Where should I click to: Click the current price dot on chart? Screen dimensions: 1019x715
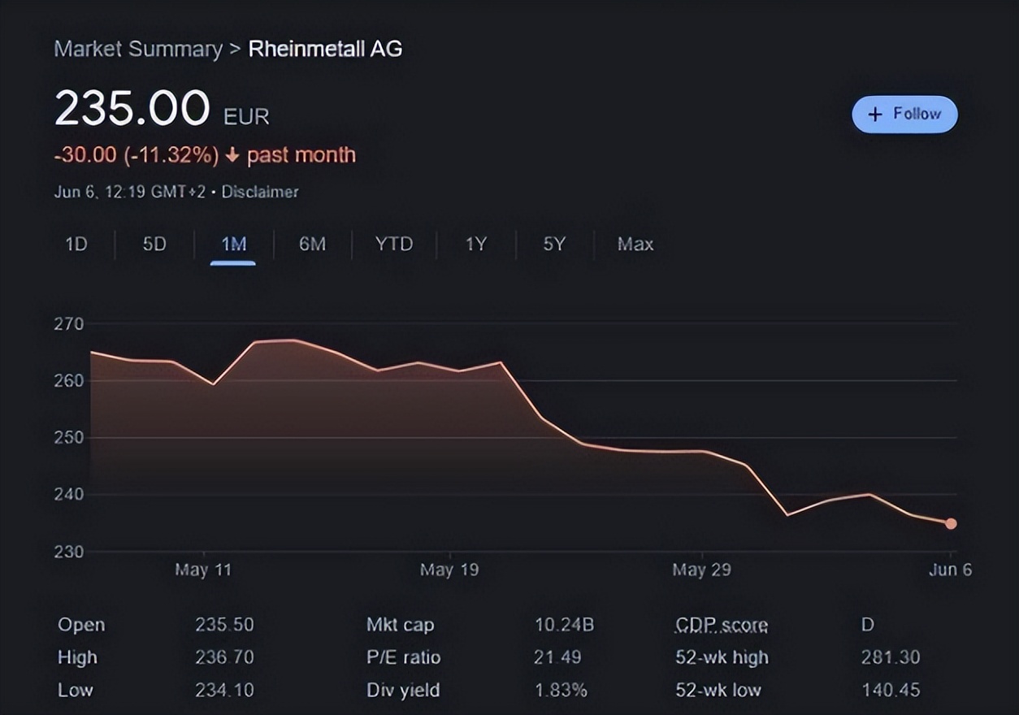[x=951, y=524]
